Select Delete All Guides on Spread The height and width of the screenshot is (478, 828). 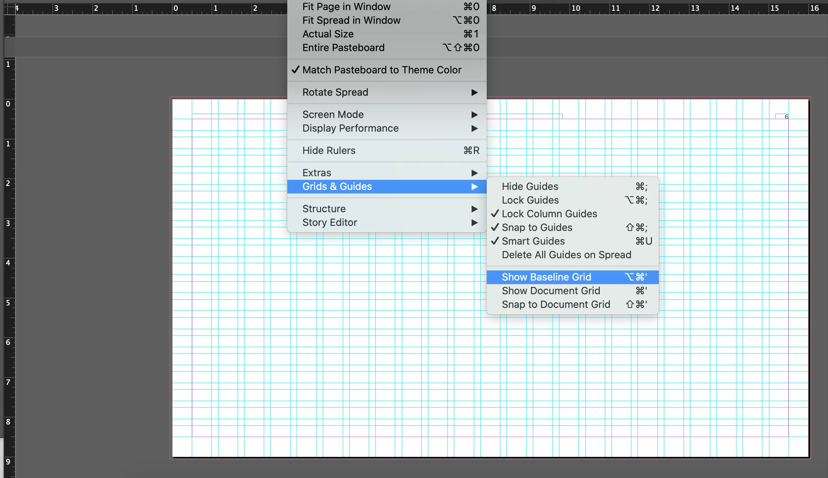coord(566,255)
